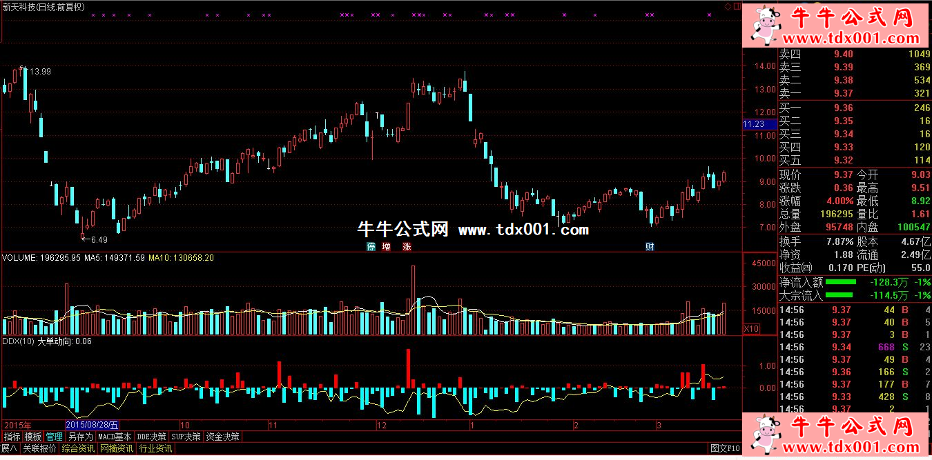
Task: Click the 另存为 button
Action: (x=80, y=437)
